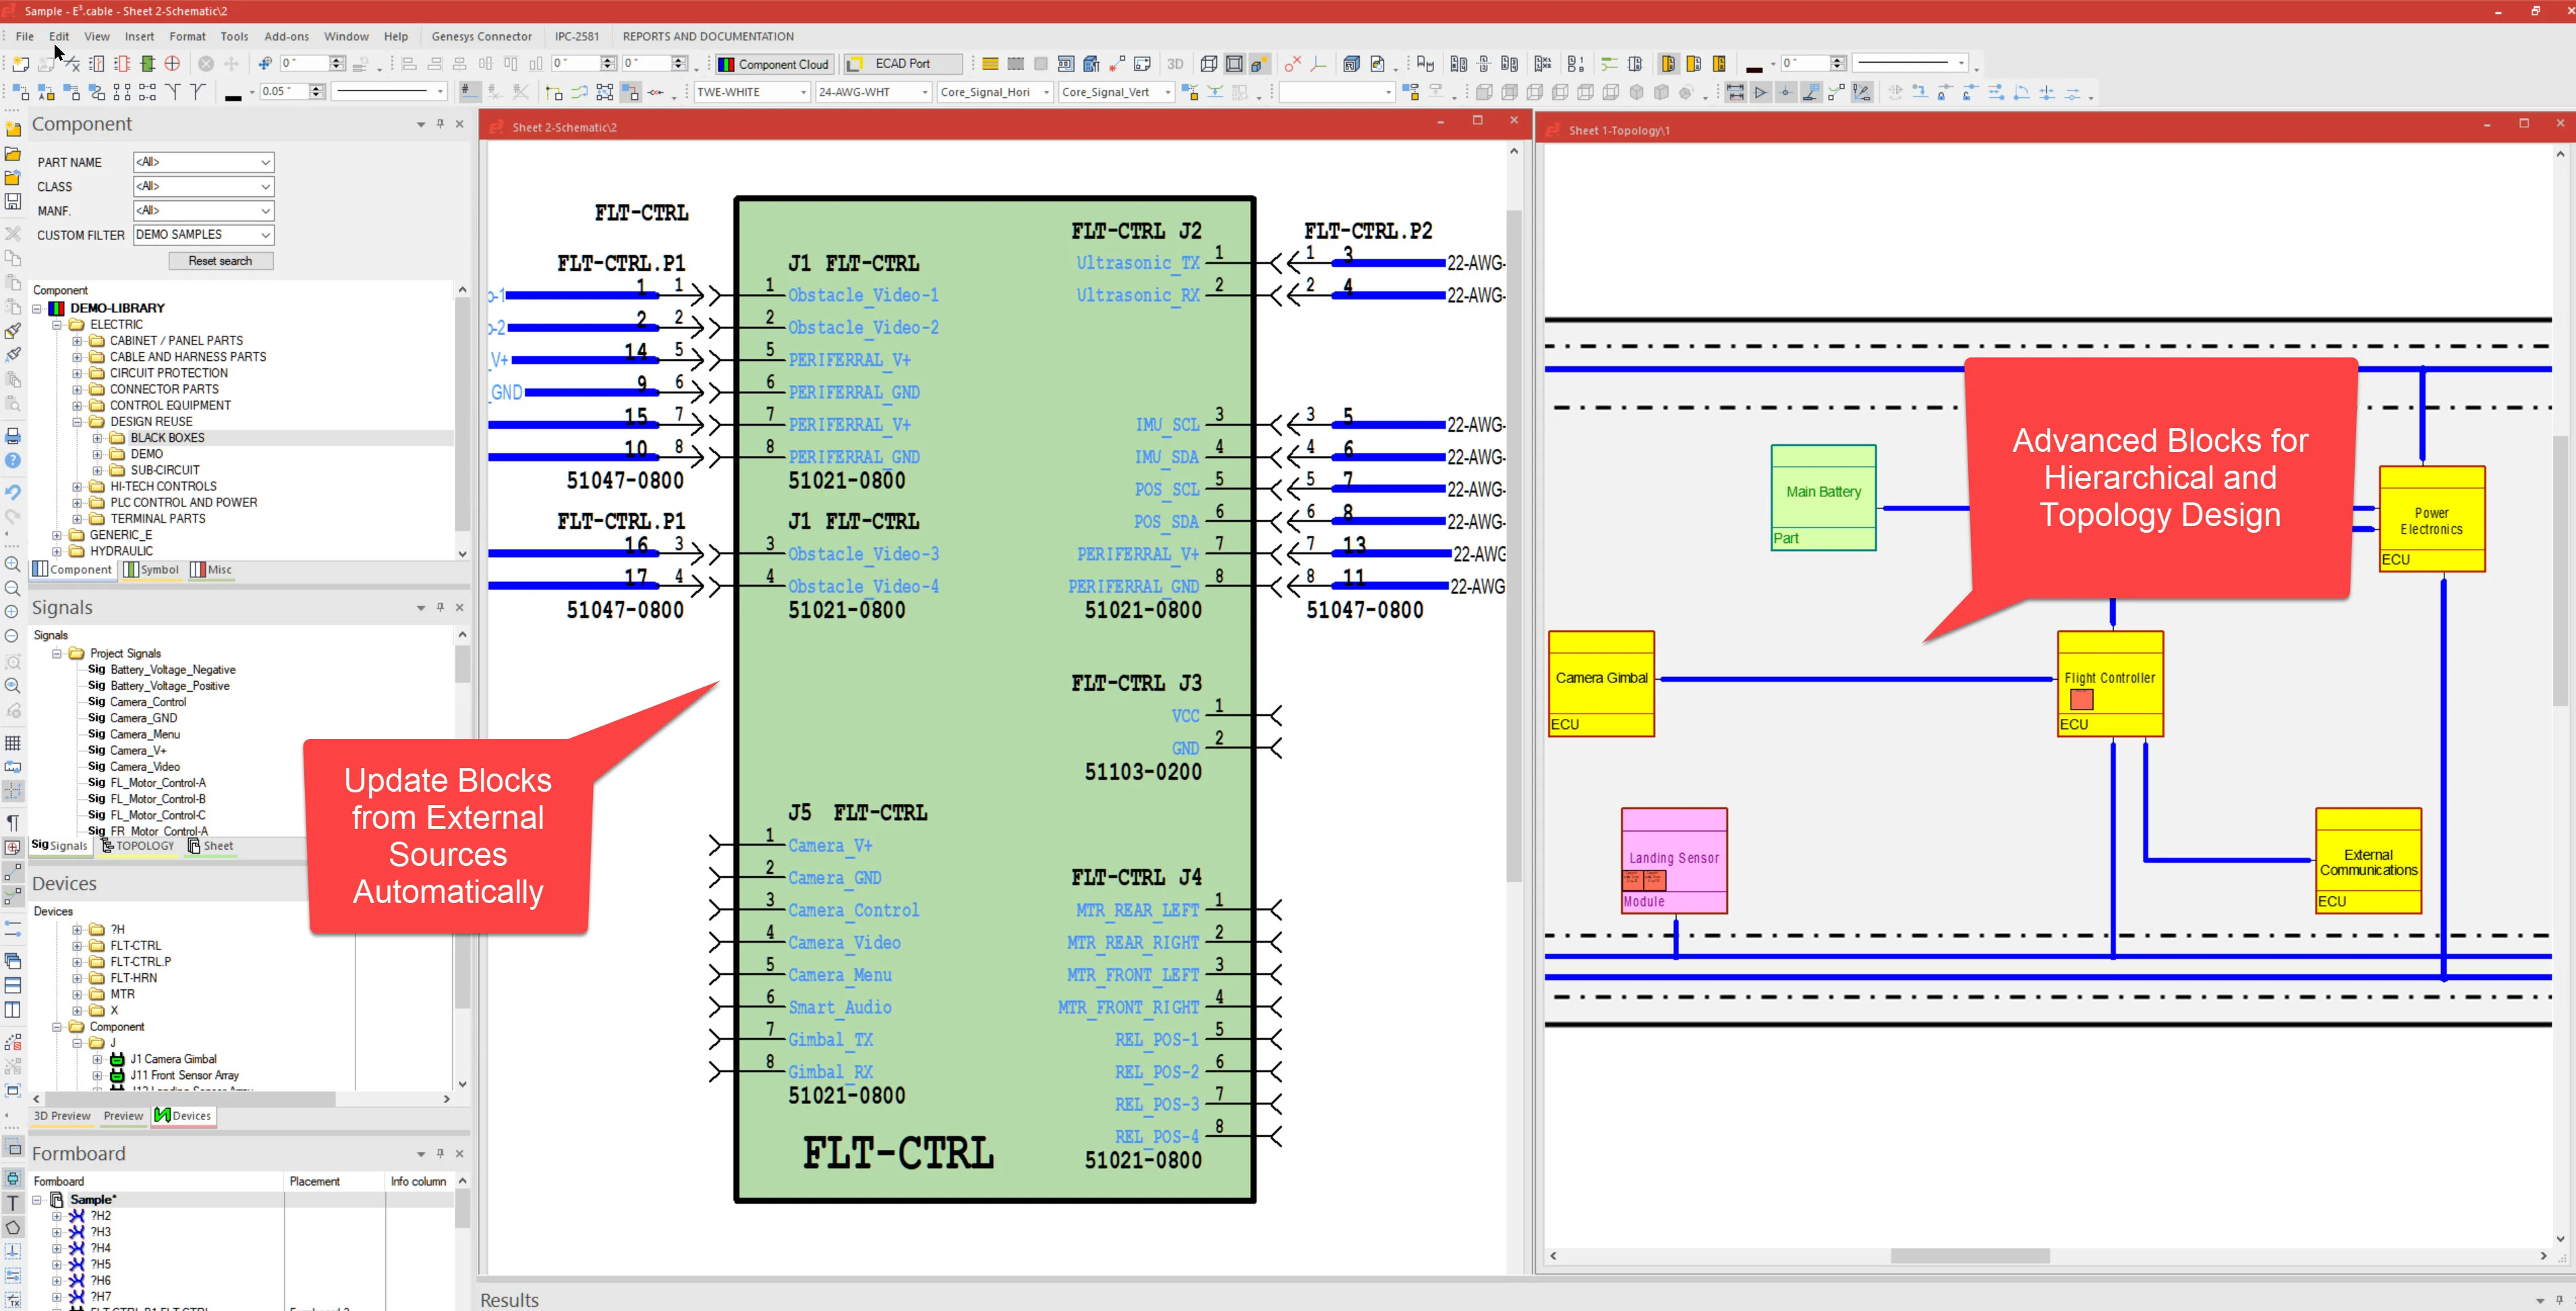Switch to the TOPOLOGY tab

138,846
